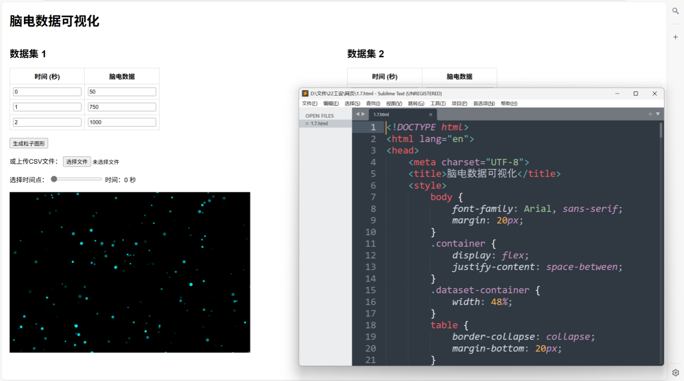The height and width of the screenshot is (381, 684).
Task: Open the 查找 (Find) menu
Action: pos(373,103)
